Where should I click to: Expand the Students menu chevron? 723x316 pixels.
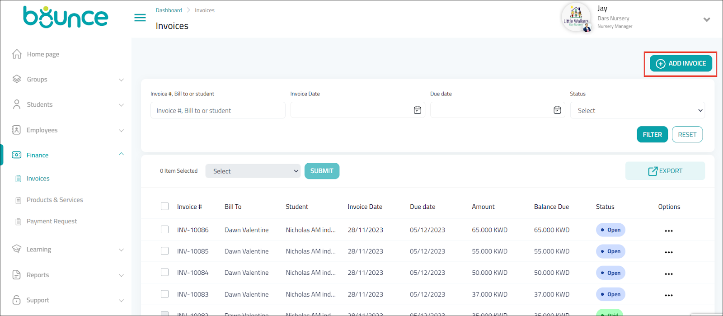click(121, 105)
